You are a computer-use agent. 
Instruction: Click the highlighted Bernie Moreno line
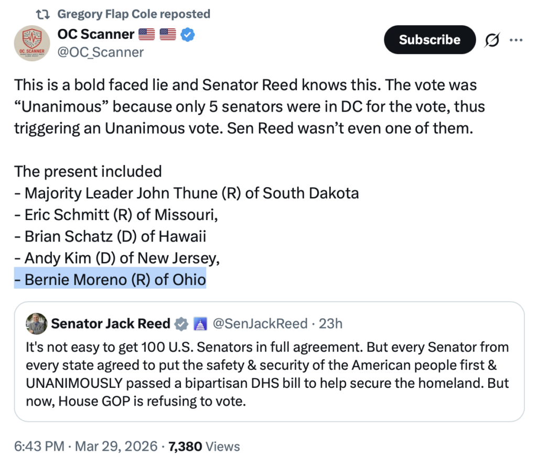(x=110, y=280)
